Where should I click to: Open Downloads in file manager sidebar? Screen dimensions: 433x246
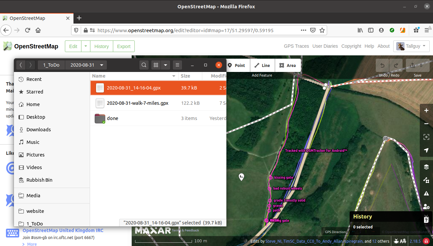(52, 130)
